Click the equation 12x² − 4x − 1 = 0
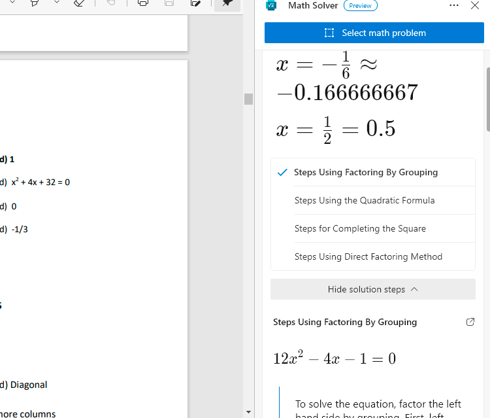This screenshot has width=490, height=418. (x=335, y=358)
